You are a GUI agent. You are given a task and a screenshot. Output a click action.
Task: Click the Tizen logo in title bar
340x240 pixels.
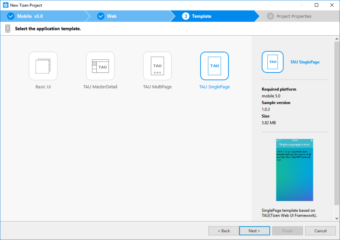pyautogui.click(x=6, y=5)
